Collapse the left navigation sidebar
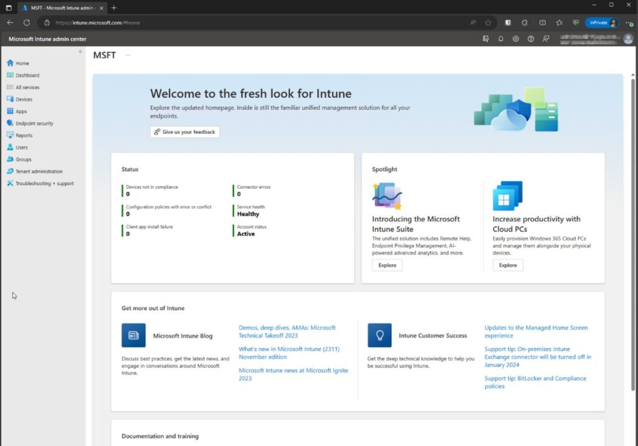 (x=80, y=52)
